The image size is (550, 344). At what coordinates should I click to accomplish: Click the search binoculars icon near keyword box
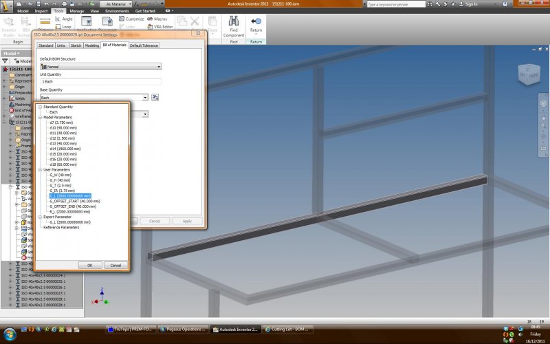click(430, 4)
